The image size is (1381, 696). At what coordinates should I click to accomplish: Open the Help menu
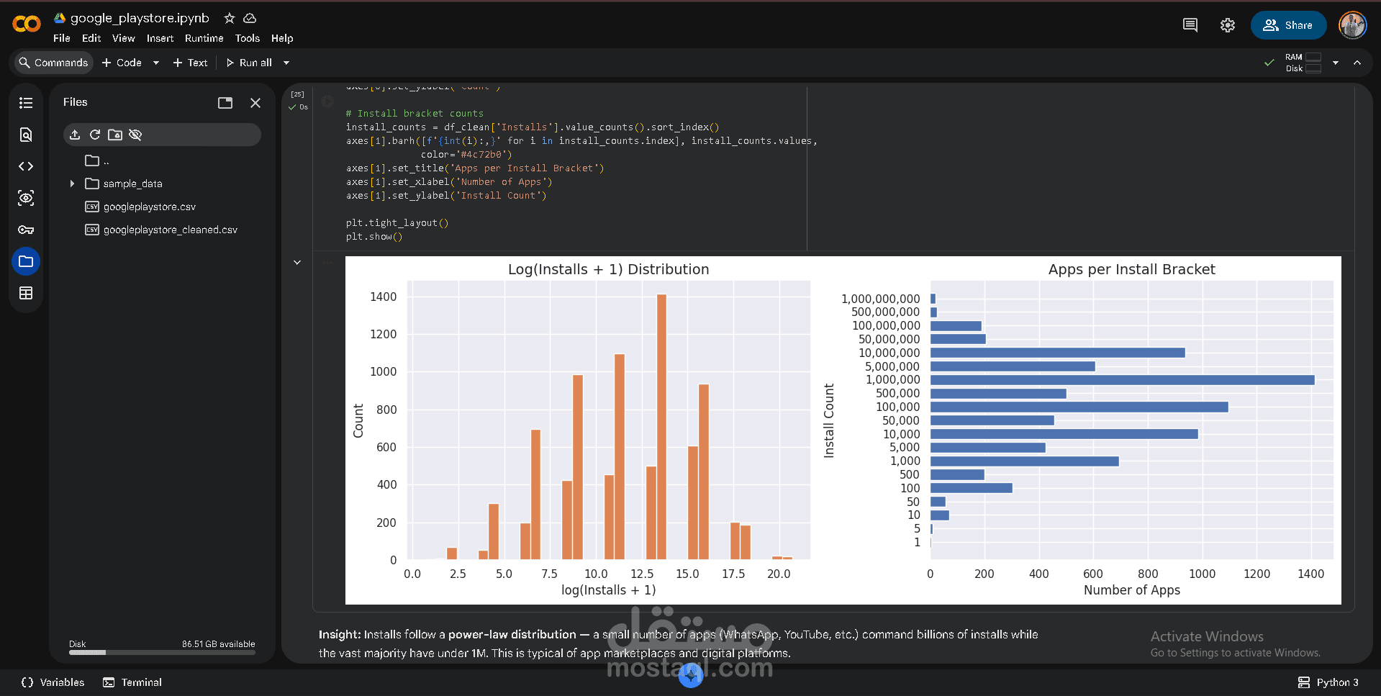282,38
